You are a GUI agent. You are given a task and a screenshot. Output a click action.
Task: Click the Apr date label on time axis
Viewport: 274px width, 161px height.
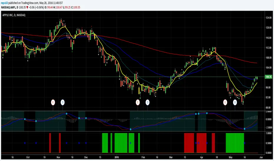(x=201, y=157)
